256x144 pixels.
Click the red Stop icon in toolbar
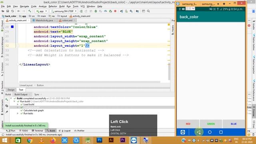[x=115, y=11]
